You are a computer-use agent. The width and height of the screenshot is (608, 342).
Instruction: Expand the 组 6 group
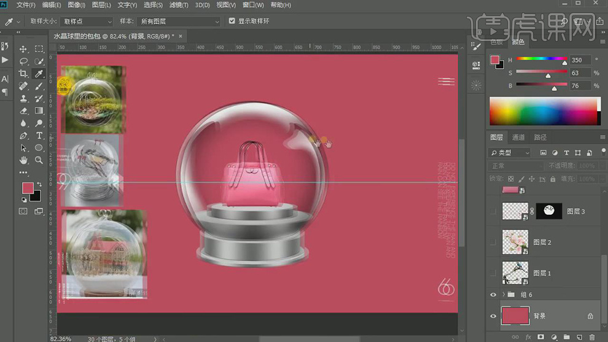tap(504, 295)
